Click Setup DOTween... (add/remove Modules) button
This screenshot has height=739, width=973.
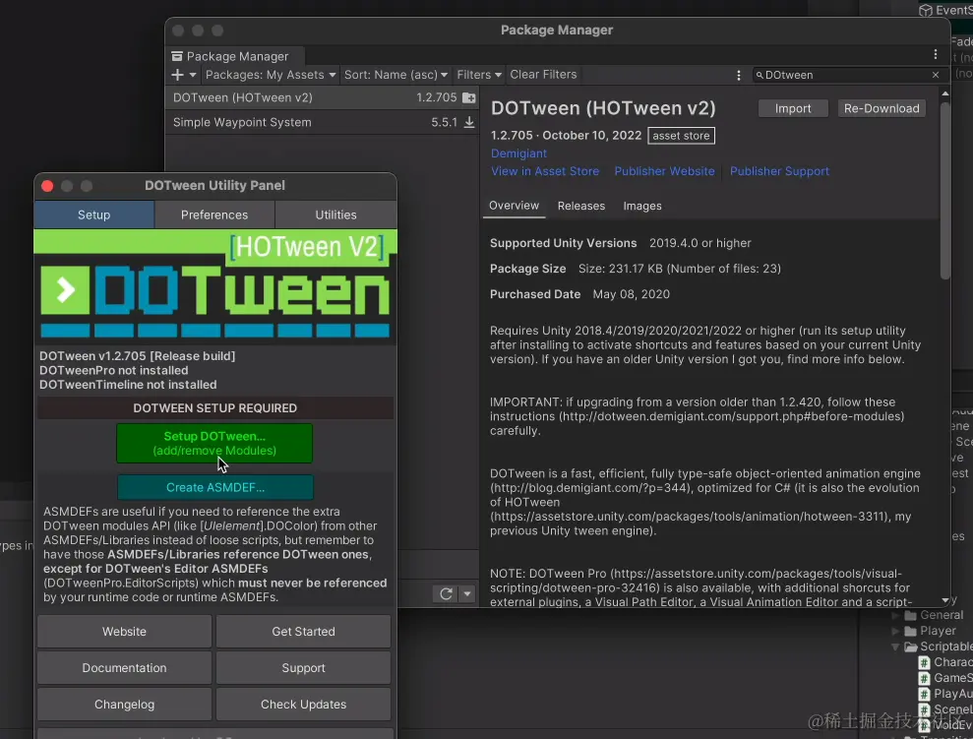point(214,443)
